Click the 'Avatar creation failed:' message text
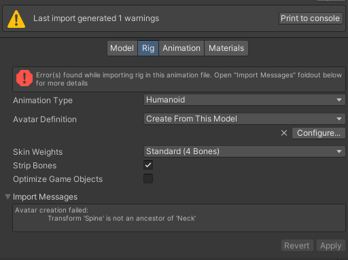348x260 pixels. pos(52,210)
